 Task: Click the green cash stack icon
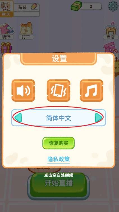[x=76, y=6]
